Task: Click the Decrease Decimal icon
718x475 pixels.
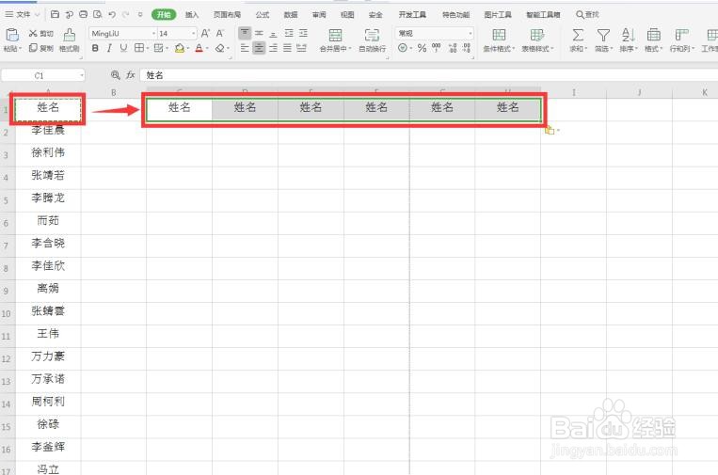Action: (x=466, y=48)
